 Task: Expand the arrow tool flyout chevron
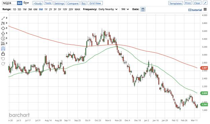[7, 33]
